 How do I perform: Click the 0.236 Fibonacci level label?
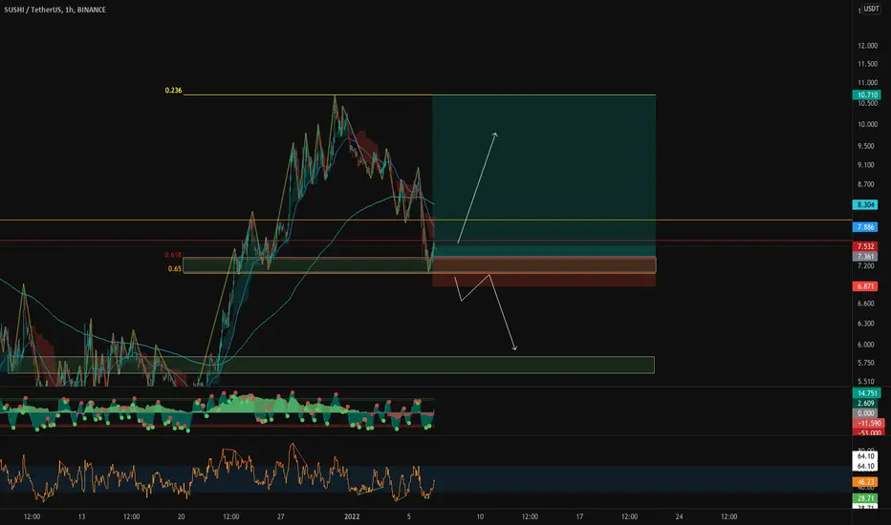[x=173, y=91]
